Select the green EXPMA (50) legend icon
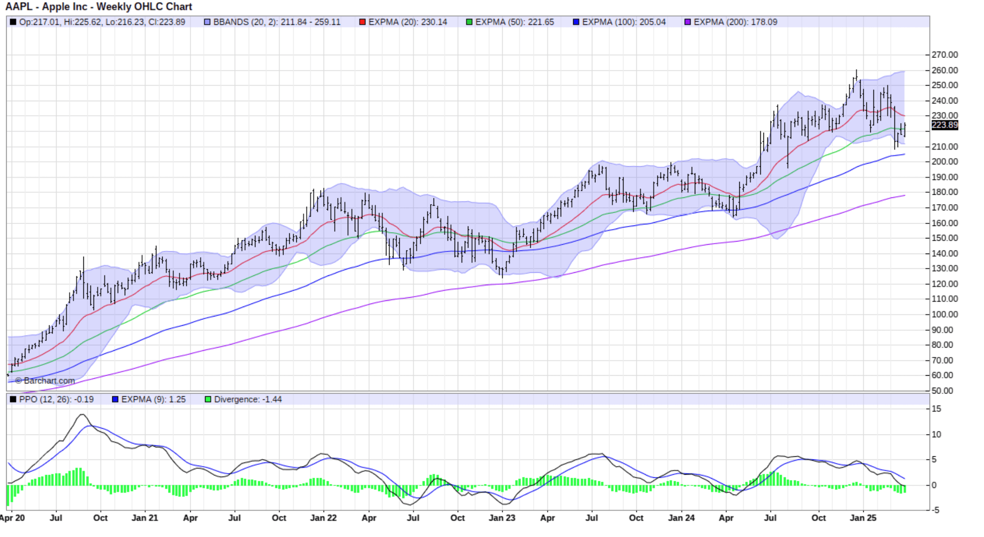The height and width of the screenshot is (537, 984). pyautogui.click(x=468, y=21)
